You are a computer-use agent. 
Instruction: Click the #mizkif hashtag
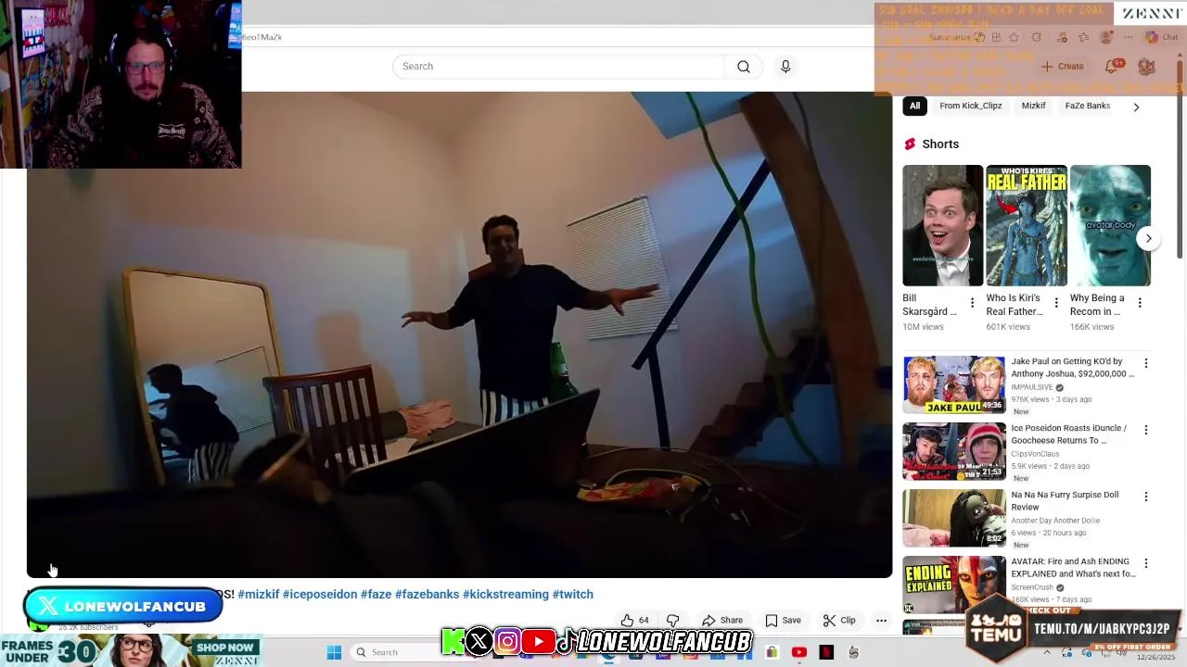259,595
